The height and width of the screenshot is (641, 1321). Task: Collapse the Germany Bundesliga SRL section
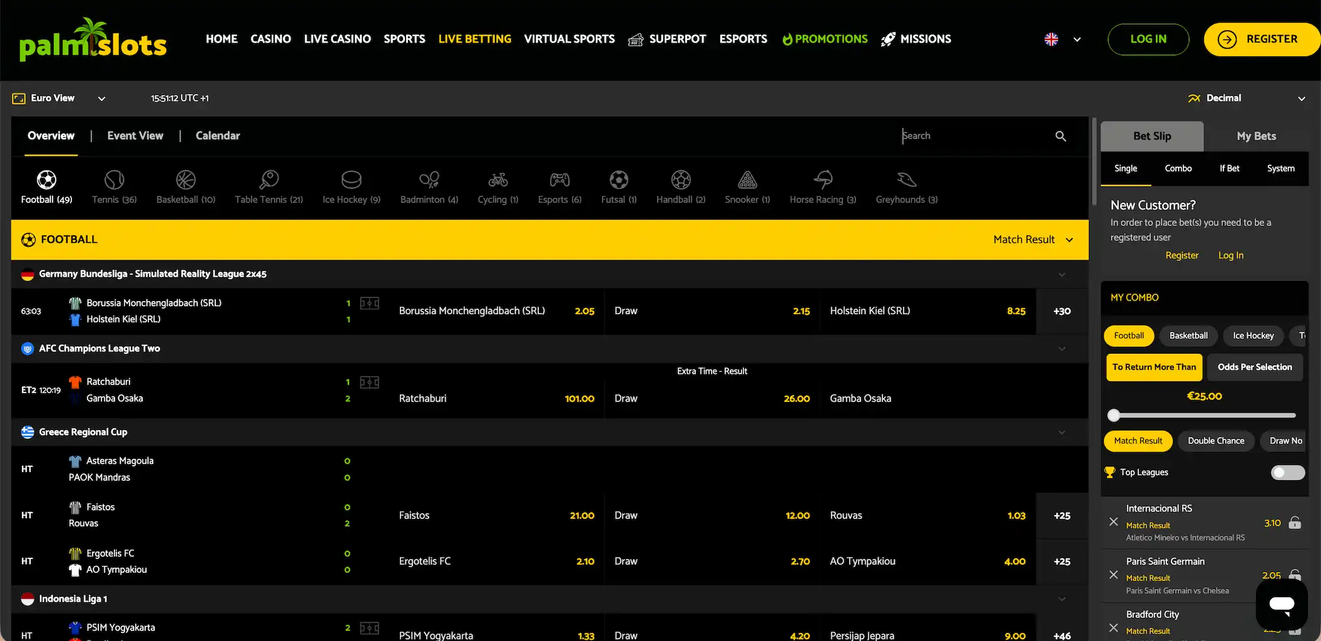pyautogui.click(x=1062, y=275)
